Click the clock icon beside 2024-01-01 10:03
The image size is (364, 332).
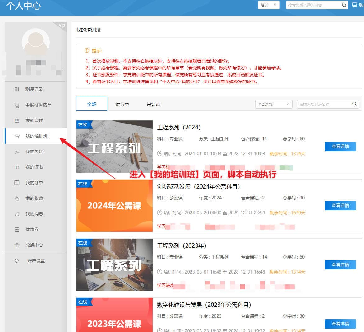point(159,154)
